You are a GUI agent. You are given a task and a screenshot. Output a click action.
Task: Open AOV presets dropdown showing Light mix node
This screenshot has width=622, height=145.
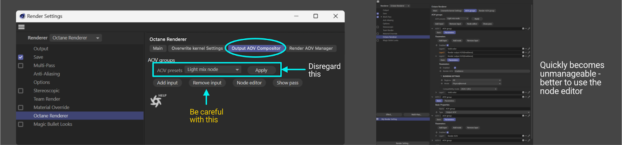(x=213, y=70)
